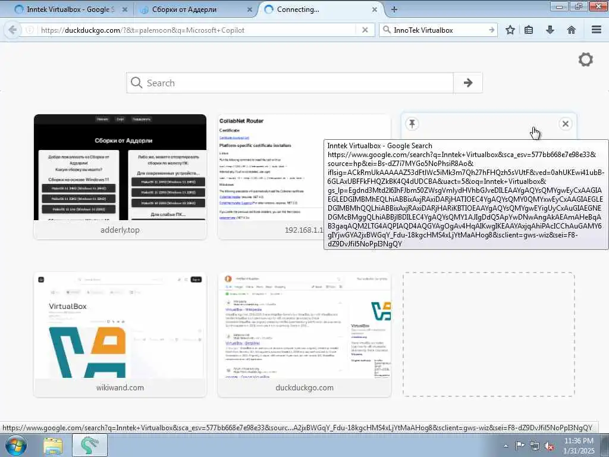Bookmark this page star icon
The width and height of the screenshot is (609, 457).
[x=510, y=30]
